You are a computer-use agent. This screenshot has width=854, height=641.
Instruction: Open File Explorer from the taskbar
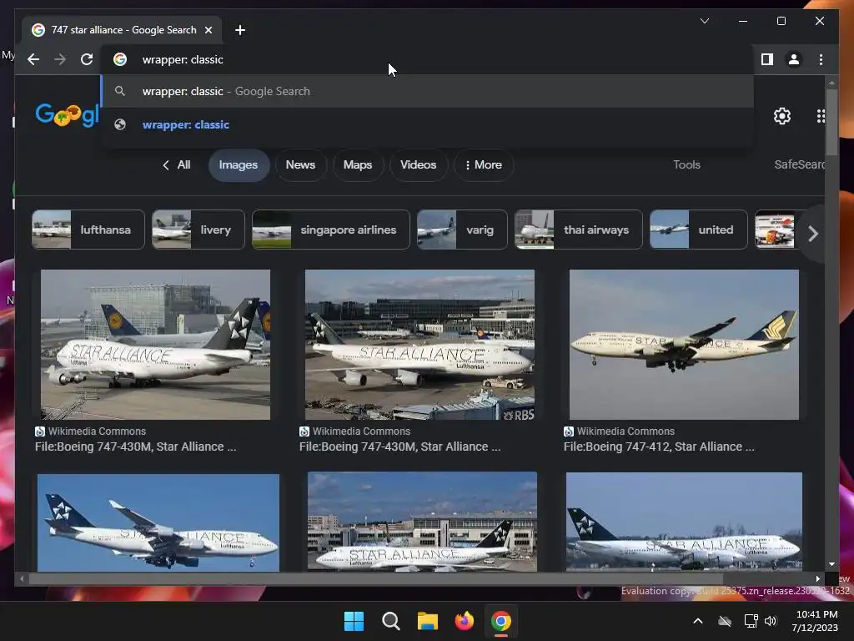point(428,621)
